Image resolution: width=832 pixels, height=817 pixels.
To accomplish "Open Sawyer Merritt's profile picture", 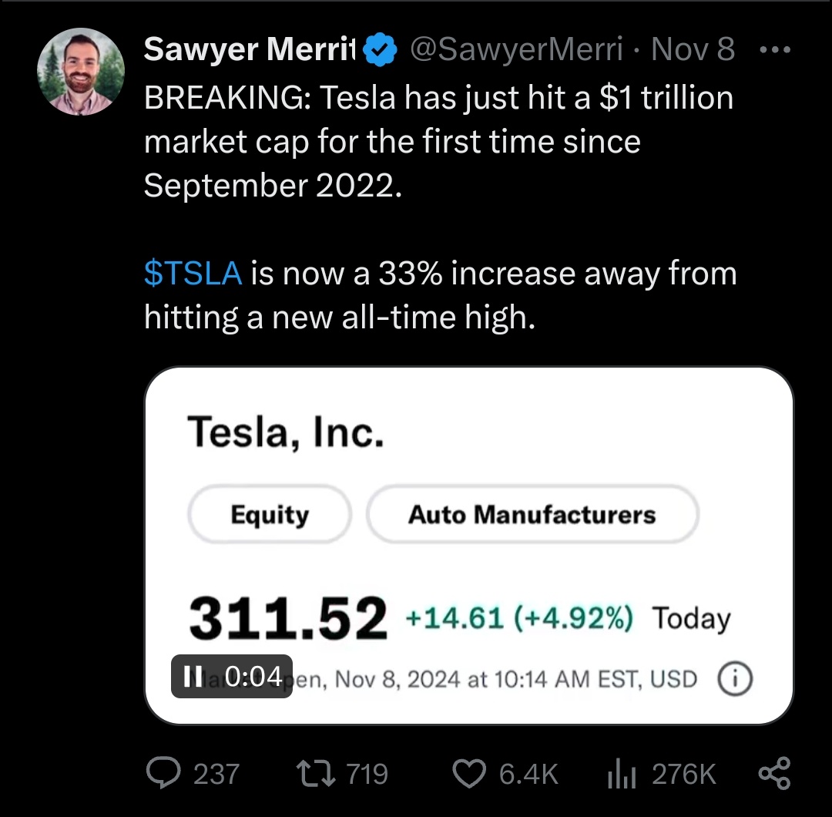I will click(81, 72).
